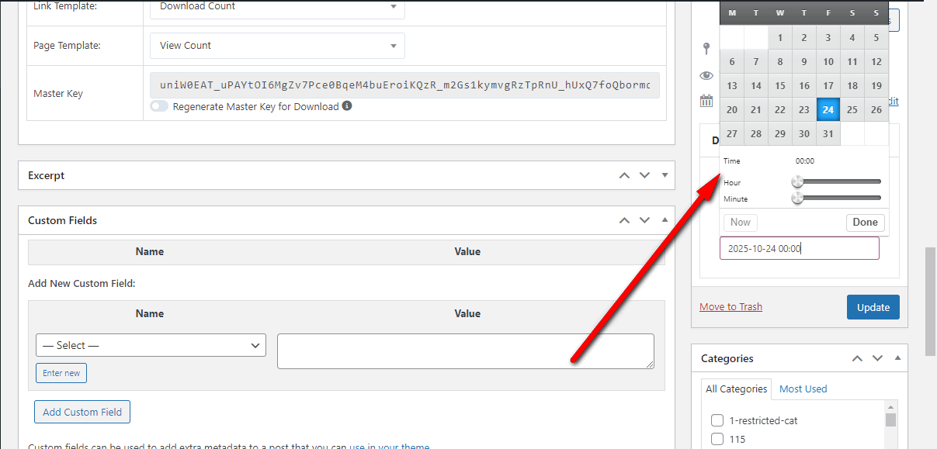
Task: Click the Excerpt panel title
Action: tap(47, 175)
